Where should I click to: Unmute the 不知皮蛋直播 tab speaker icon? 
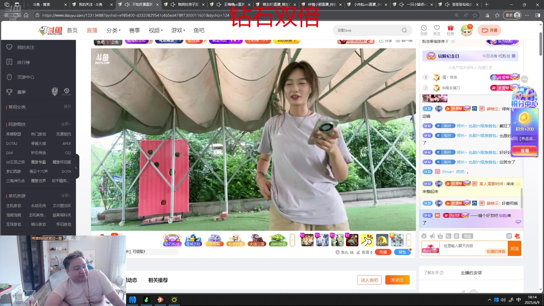(127, 5)
